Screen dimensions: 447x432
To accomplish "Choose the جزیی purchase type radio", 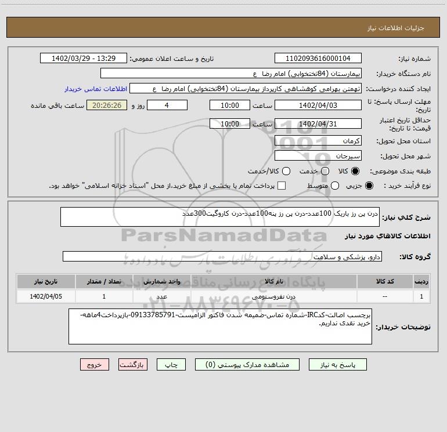I will click(369, 186).
